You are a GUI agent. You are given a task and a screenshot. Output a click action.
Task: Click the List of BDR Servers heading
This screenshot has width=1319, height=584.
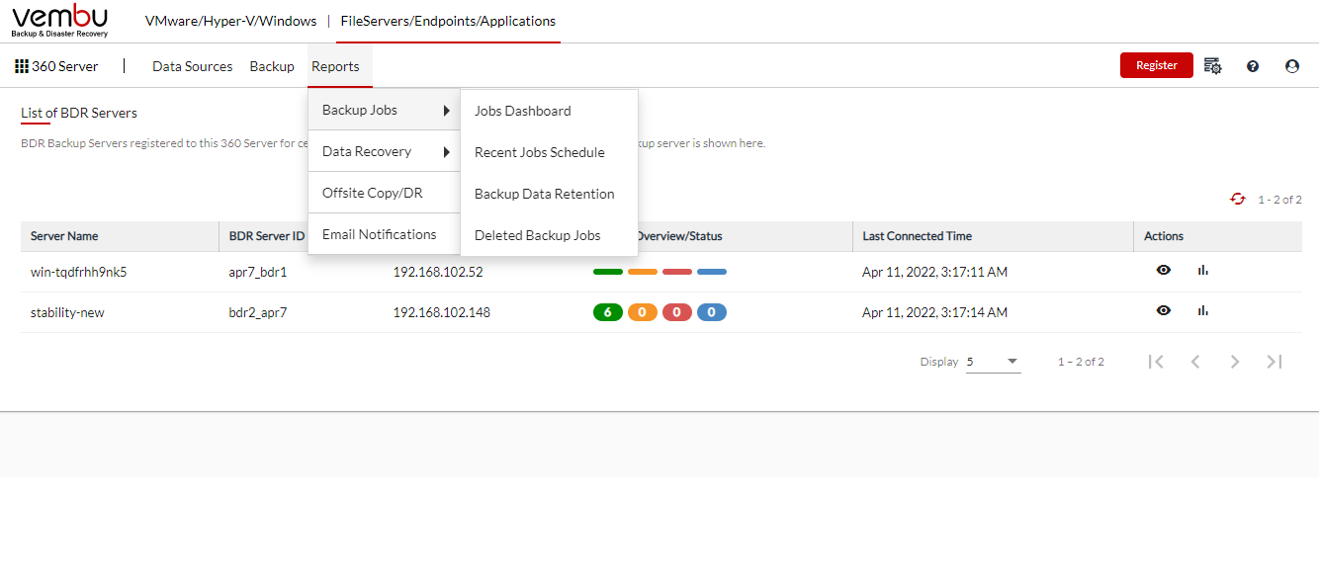pyautogui.click(x=79, y=113)
